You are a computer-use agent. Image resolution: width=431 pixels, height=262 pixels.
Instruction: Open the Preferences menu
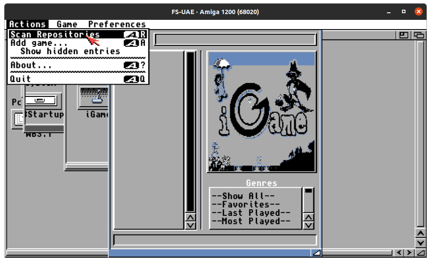[117, 24]
